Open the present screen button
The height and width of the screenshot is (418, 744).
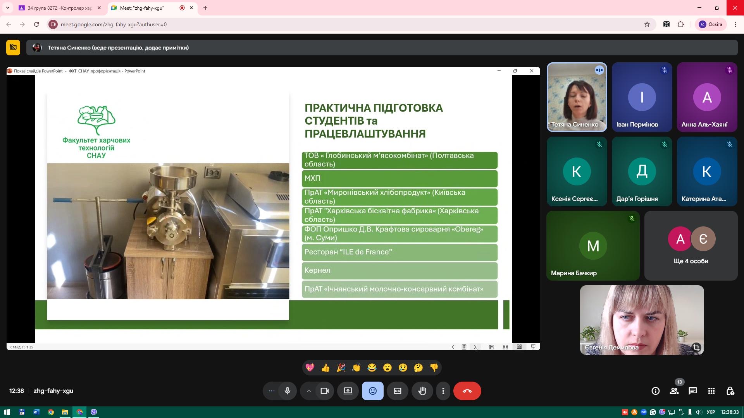(348, 391)
